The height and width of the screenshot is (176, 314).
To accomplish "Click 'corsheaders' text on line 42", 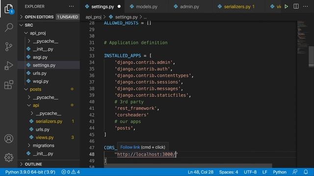I will tap(132, 115).
